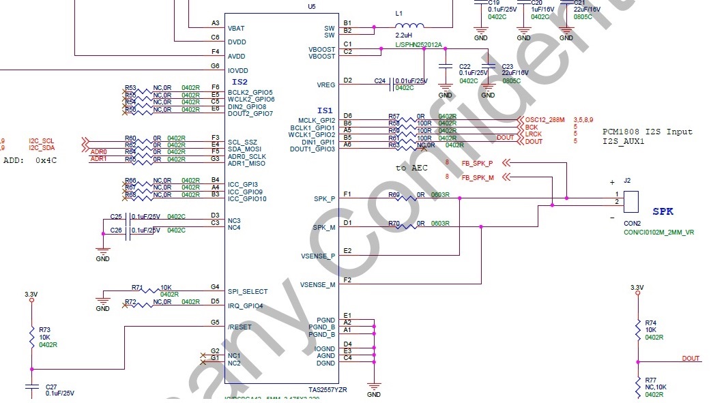Select the BCK net label
Image resolution: width=726 pixels, height=403 pixels.
532,127
